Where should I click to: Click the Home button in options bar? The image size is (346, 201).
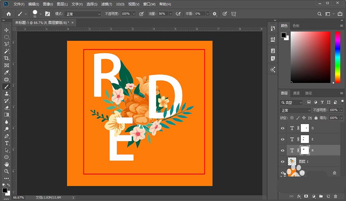(9, 14)
